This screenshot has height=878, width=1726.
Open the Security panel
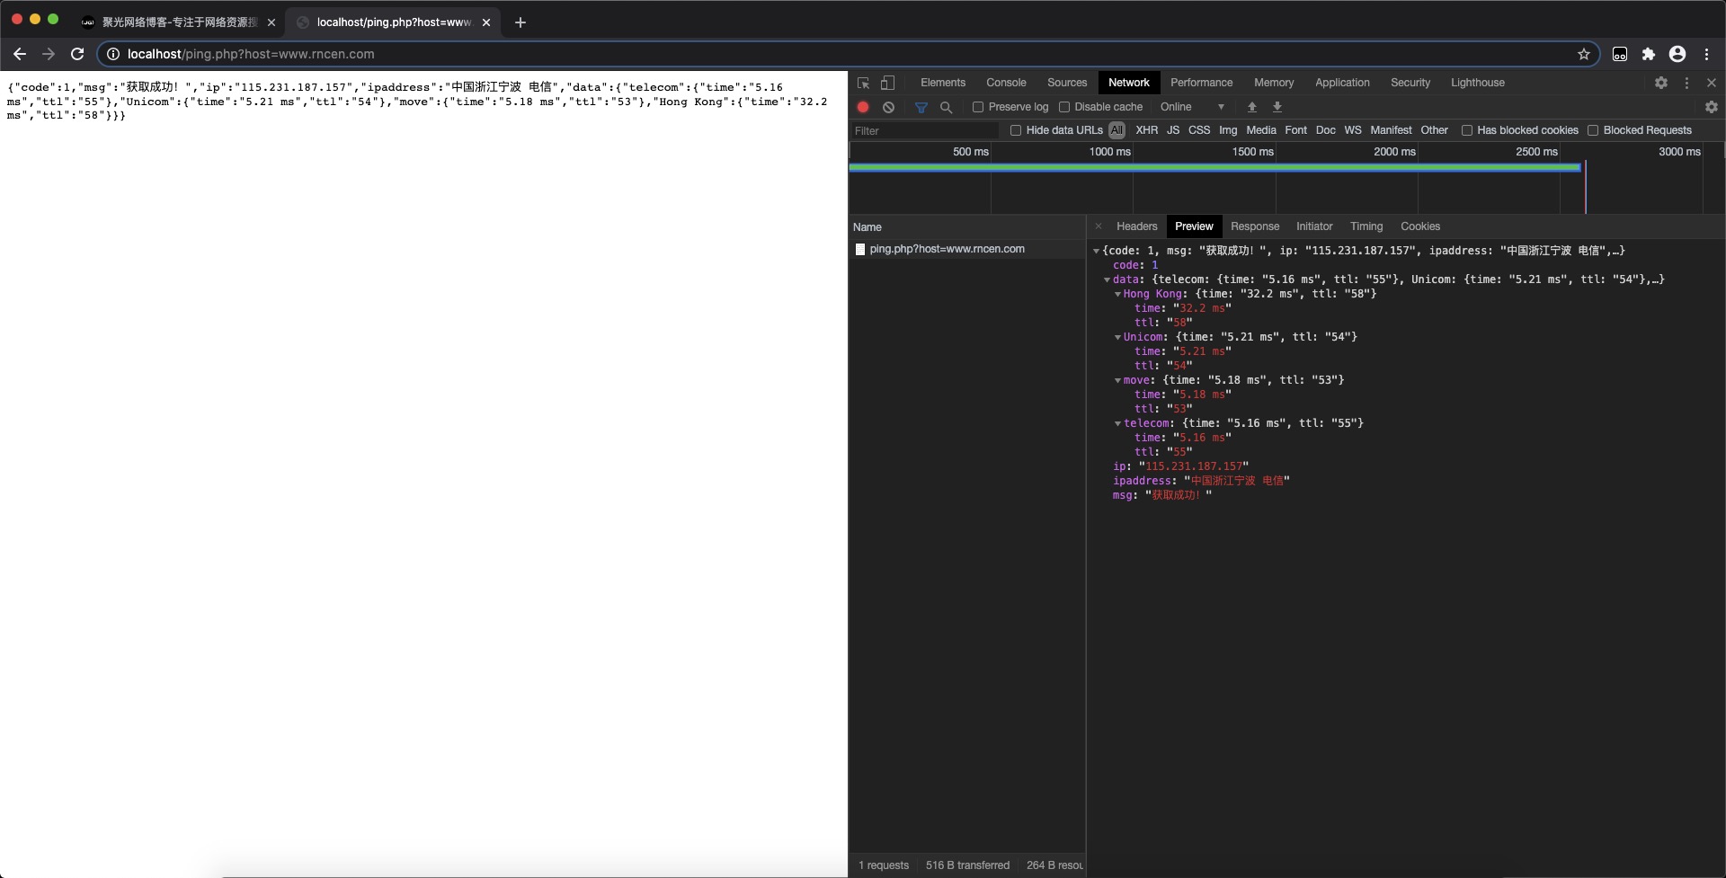pos(1410,83)
